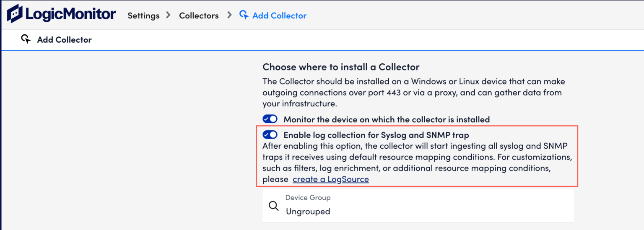Image resolution: width=644 pixels, height=230 pixels.
Task: Click the collector icon in the breadcrumb
Action: 244,15
